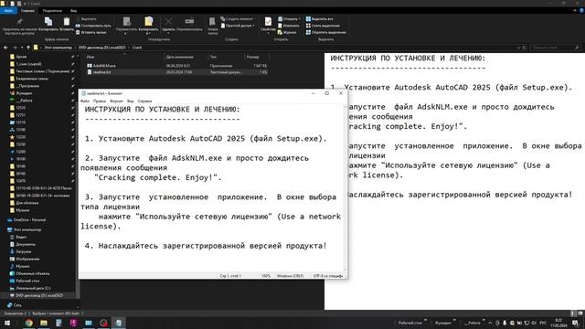This screenshot has width=585, height=329.
Task: Select OneDrive - Personal in navigation pane
Action: (x=29, y=220)
